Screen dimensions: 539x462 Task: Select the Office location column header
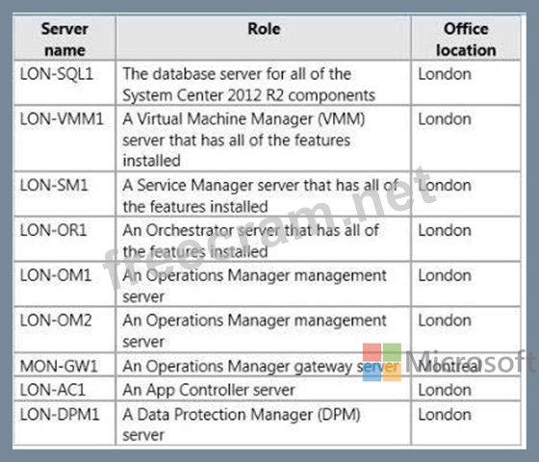click(x=466, y=38)
